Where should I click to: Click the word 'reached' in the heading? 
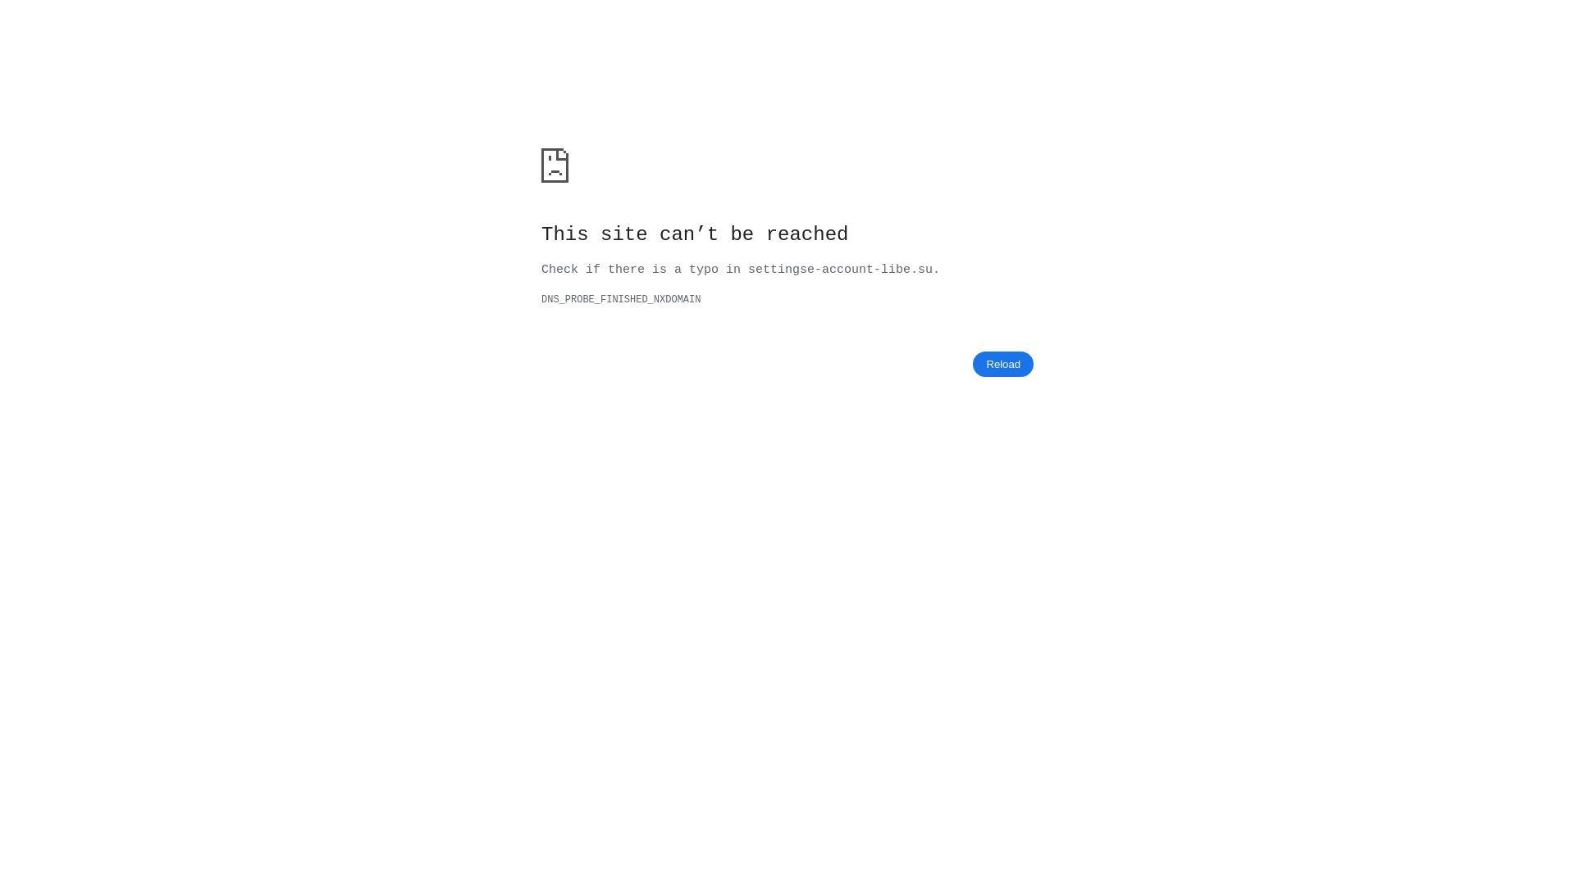[807, 234]
